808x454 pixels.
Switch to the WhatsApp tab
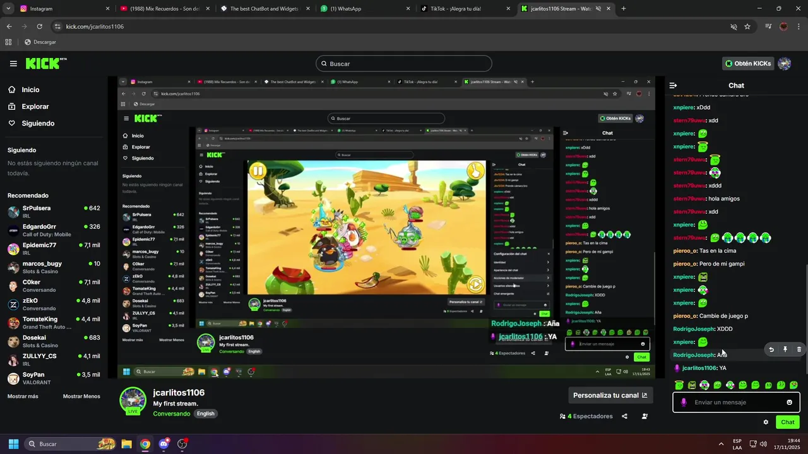tap(365, 9)
